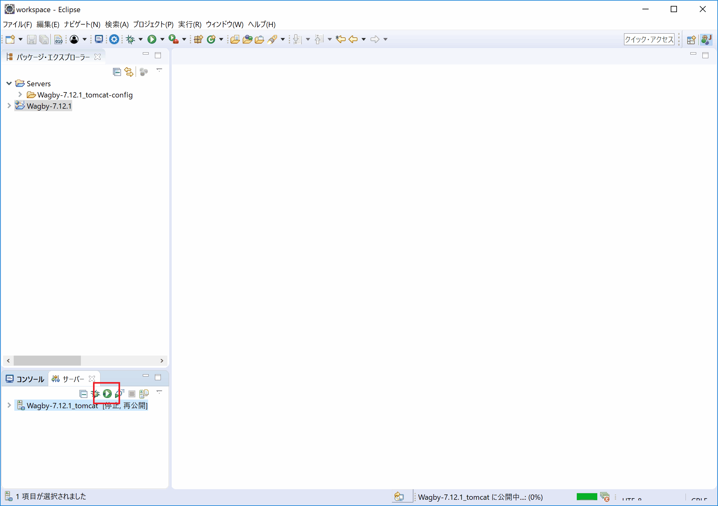Click Collapse All in Package Explorer

coord(117,72)
